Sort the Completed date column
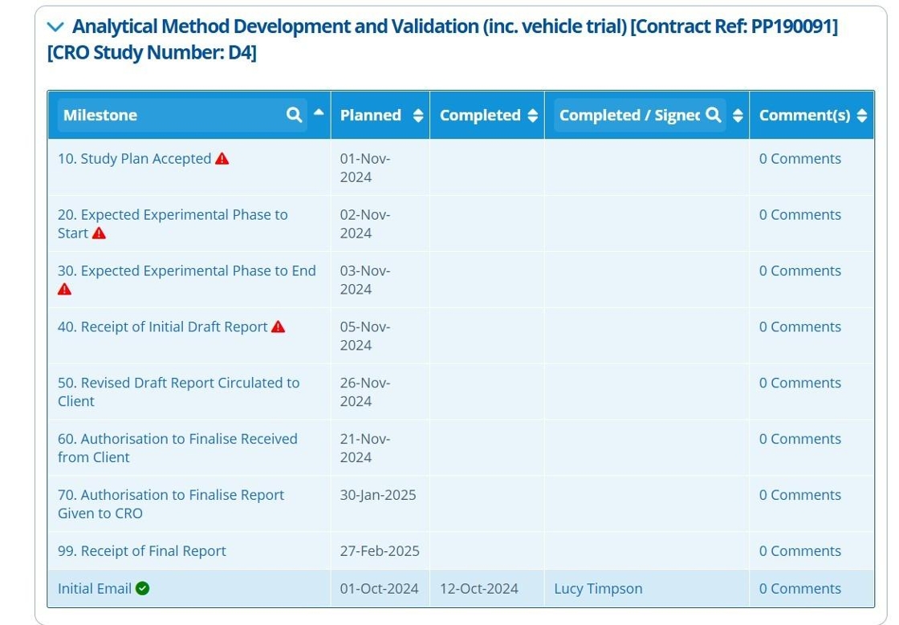The width and height of the screenshot is (899, 625). (x=532, y=116)
